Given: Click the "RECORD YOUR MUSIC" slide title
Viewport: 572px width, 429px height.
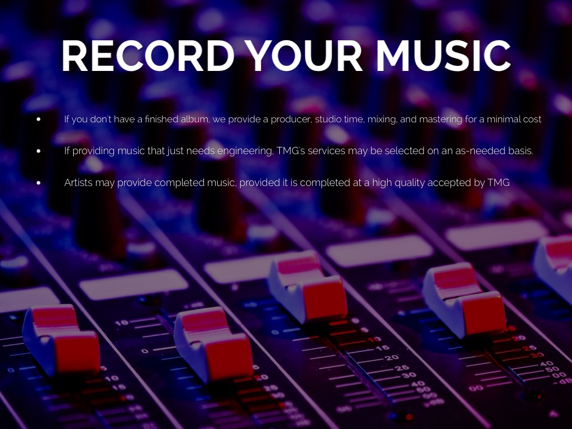Looking at the screenshot, I should click(x=286, y=56).
